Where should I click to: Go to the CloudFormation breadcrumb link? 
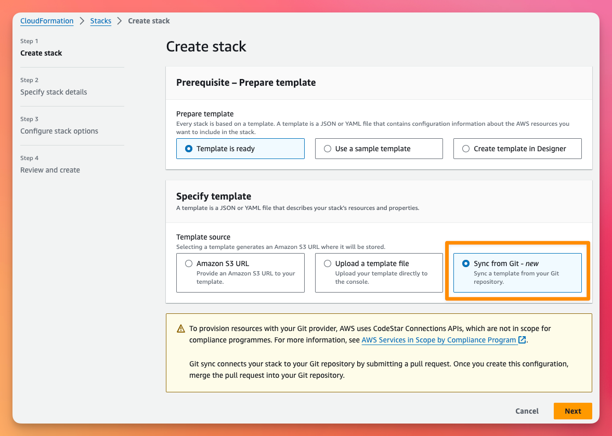47,21
